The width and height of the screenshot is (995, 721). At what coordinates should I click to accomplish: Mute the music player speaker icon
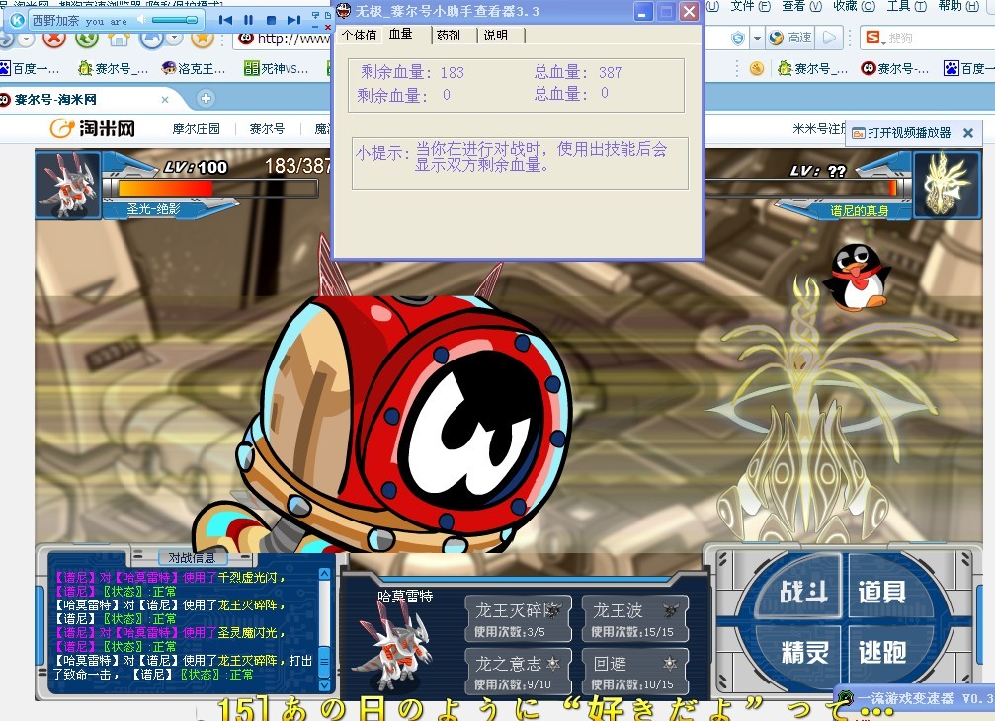tap(141, 20)
